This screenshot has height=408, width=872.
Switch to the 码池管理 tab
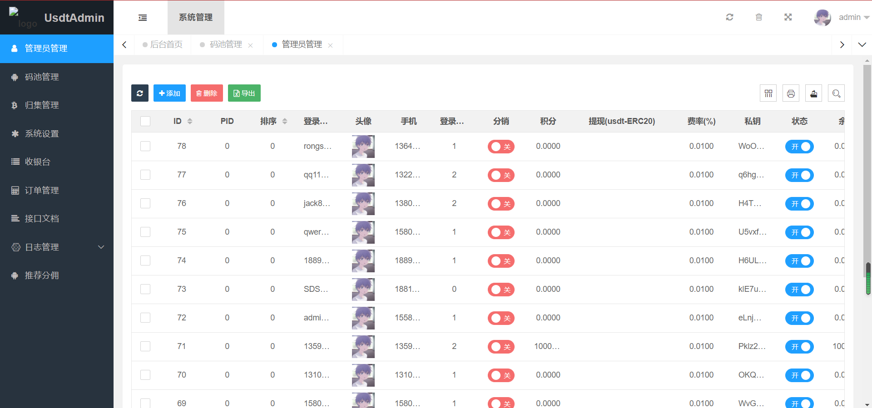tap(226, 44)
